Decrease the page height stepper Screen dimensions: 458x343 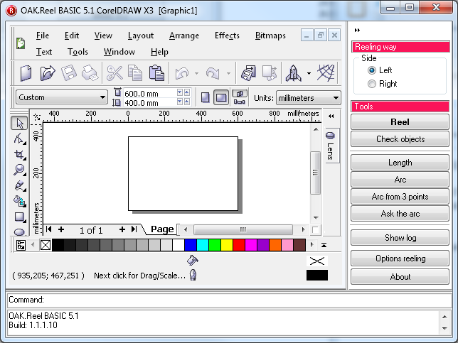click(x=180, y=102)
